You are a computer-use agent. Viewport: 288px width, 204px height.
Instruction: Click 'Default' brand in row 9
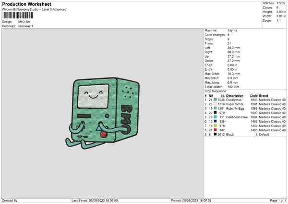(x=264, y=134)
